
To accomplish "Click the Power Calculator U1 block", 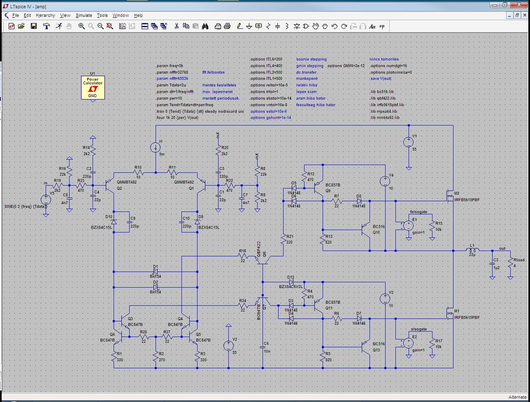I will tap(93, 87).
